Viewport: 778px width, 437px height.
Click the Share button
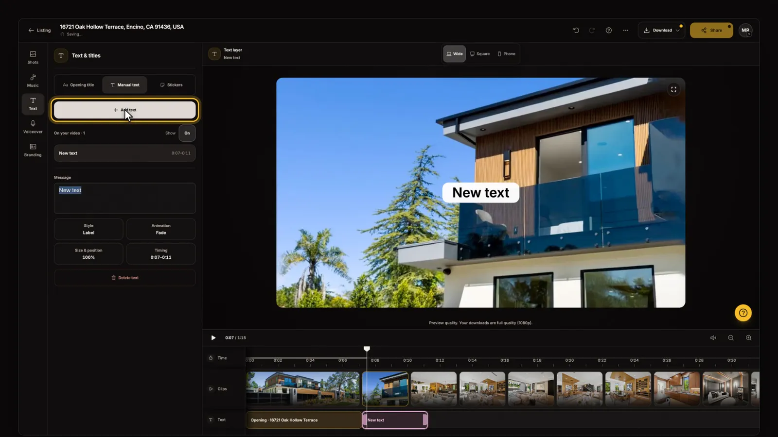[711, 30]
